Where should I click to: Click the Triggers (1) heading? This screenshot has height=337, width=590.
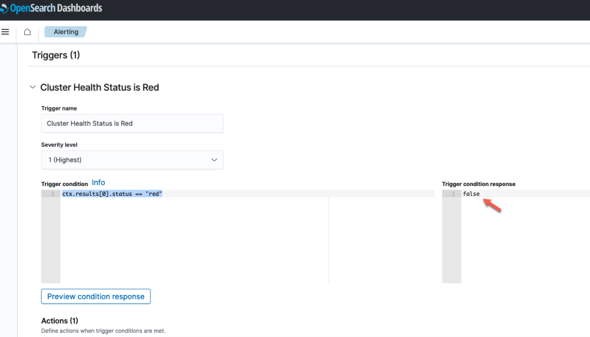click(56, 55)
